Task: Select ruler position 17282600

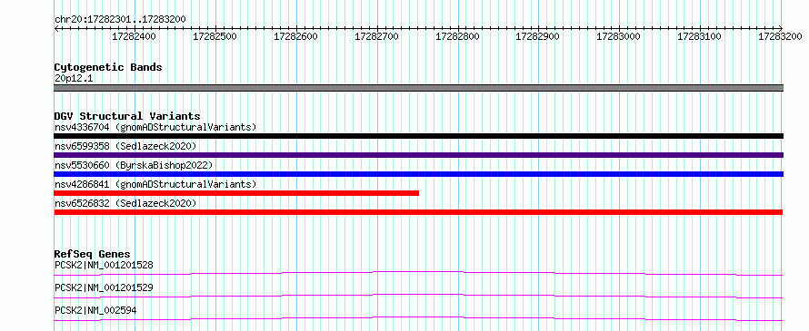Action: 295,36
